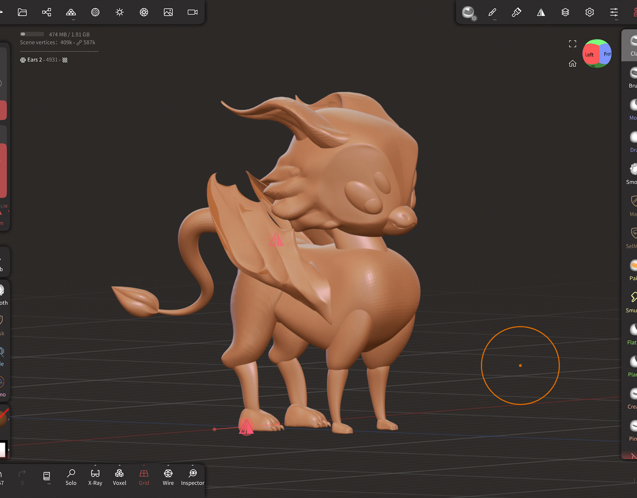Click the Smooth shortcut on left panel
The width and height of the screenshot is (637, 498).
point(3,295)
